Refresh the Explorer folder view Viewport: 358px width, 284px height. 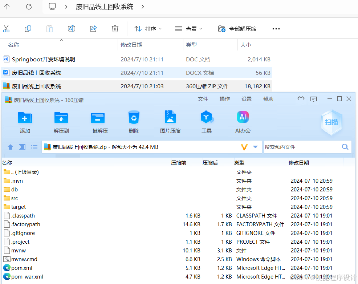(x=29, y=7)
